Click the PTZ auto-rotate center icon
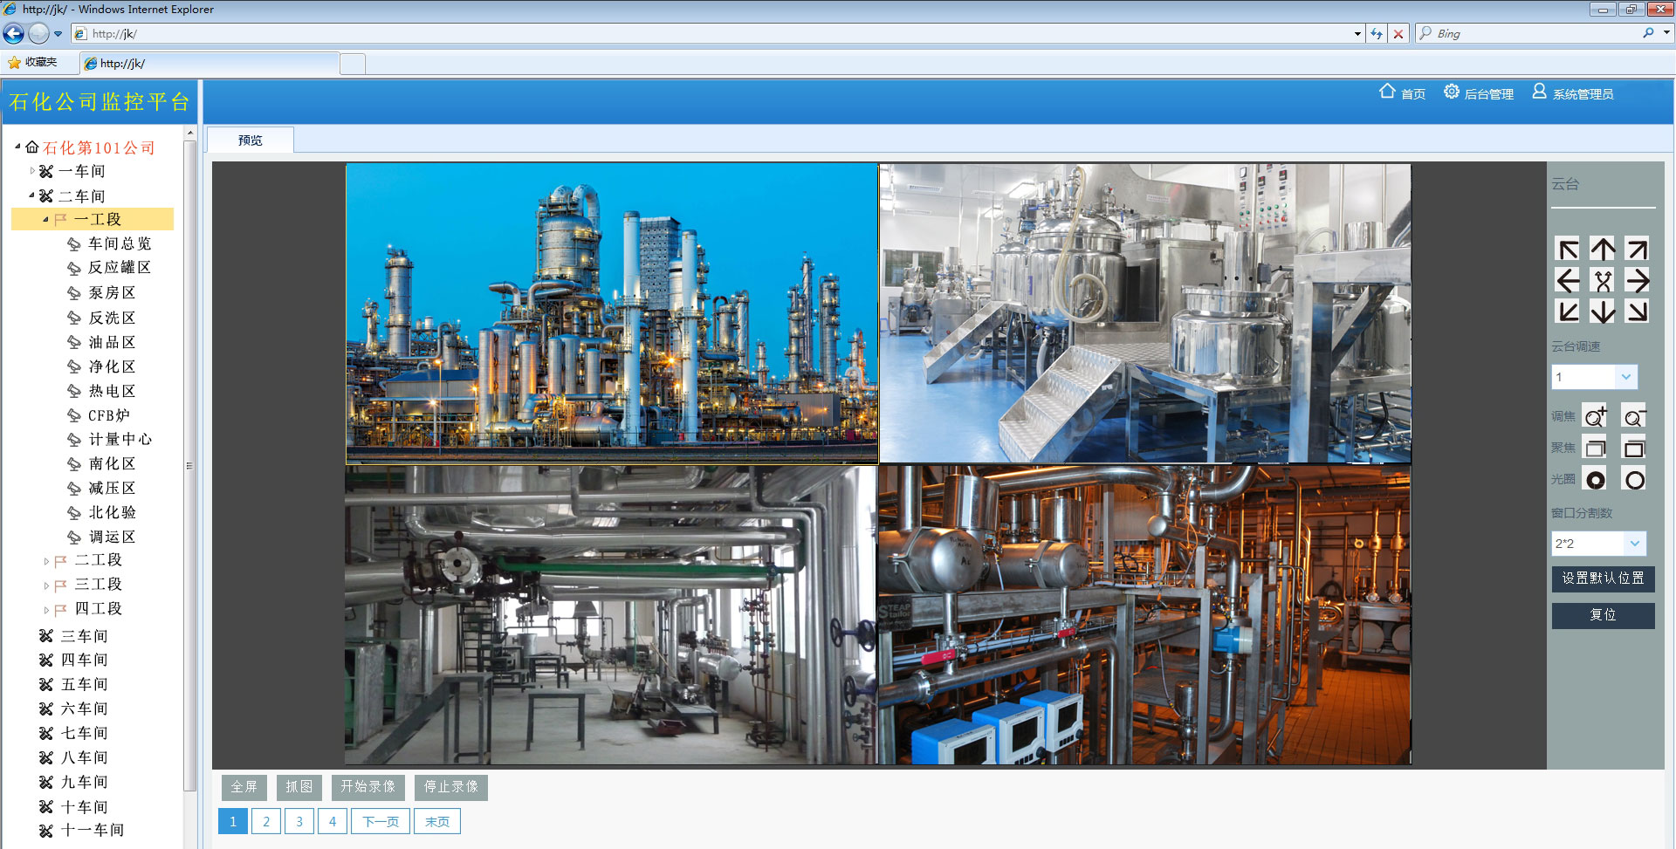1676x849 pixels. point(1603,281)
